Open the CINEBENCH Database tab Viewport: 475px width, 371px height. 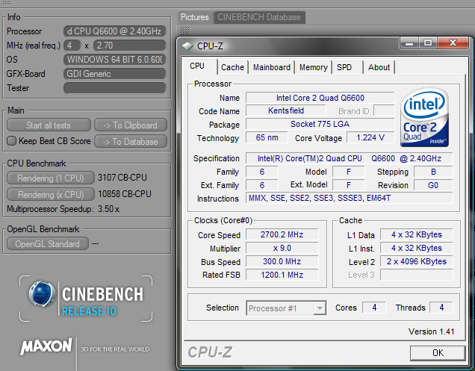pyautogui.click(x=259, y=17)
